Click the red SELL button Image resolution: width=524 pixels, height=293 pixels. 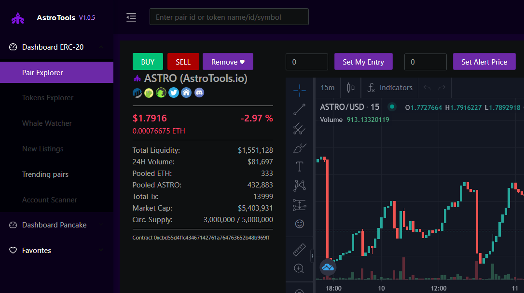point(183,62)
